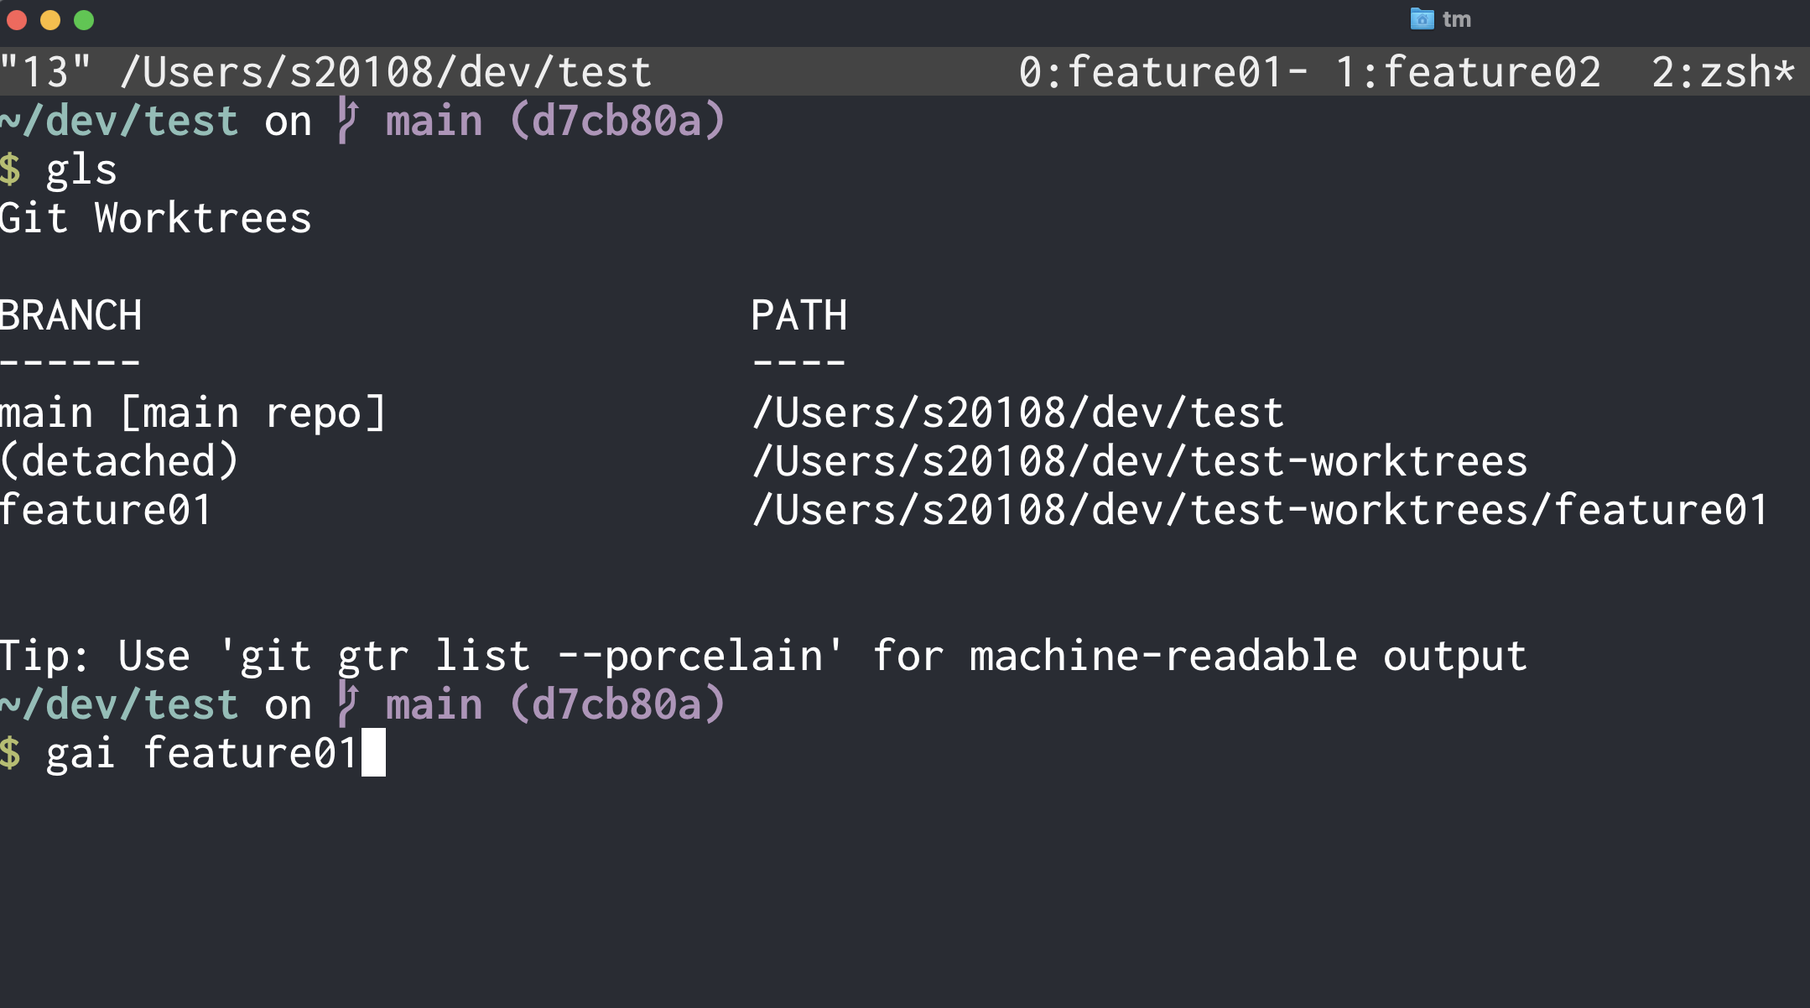Click the branch glyph in the lower prompt

347,703
